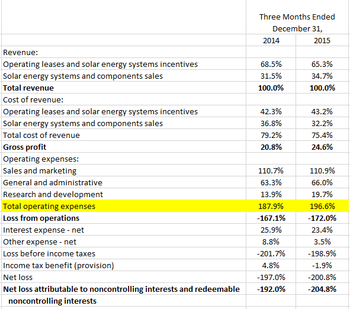Viewport: 350px width, 309px height.
Task: Click the 2014 column header cell
Action: [x=271, y=40]
